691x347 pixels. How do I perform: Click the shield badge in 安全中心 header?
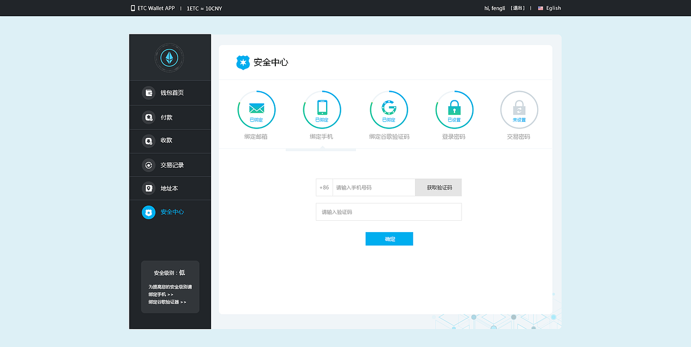point(243,63)
